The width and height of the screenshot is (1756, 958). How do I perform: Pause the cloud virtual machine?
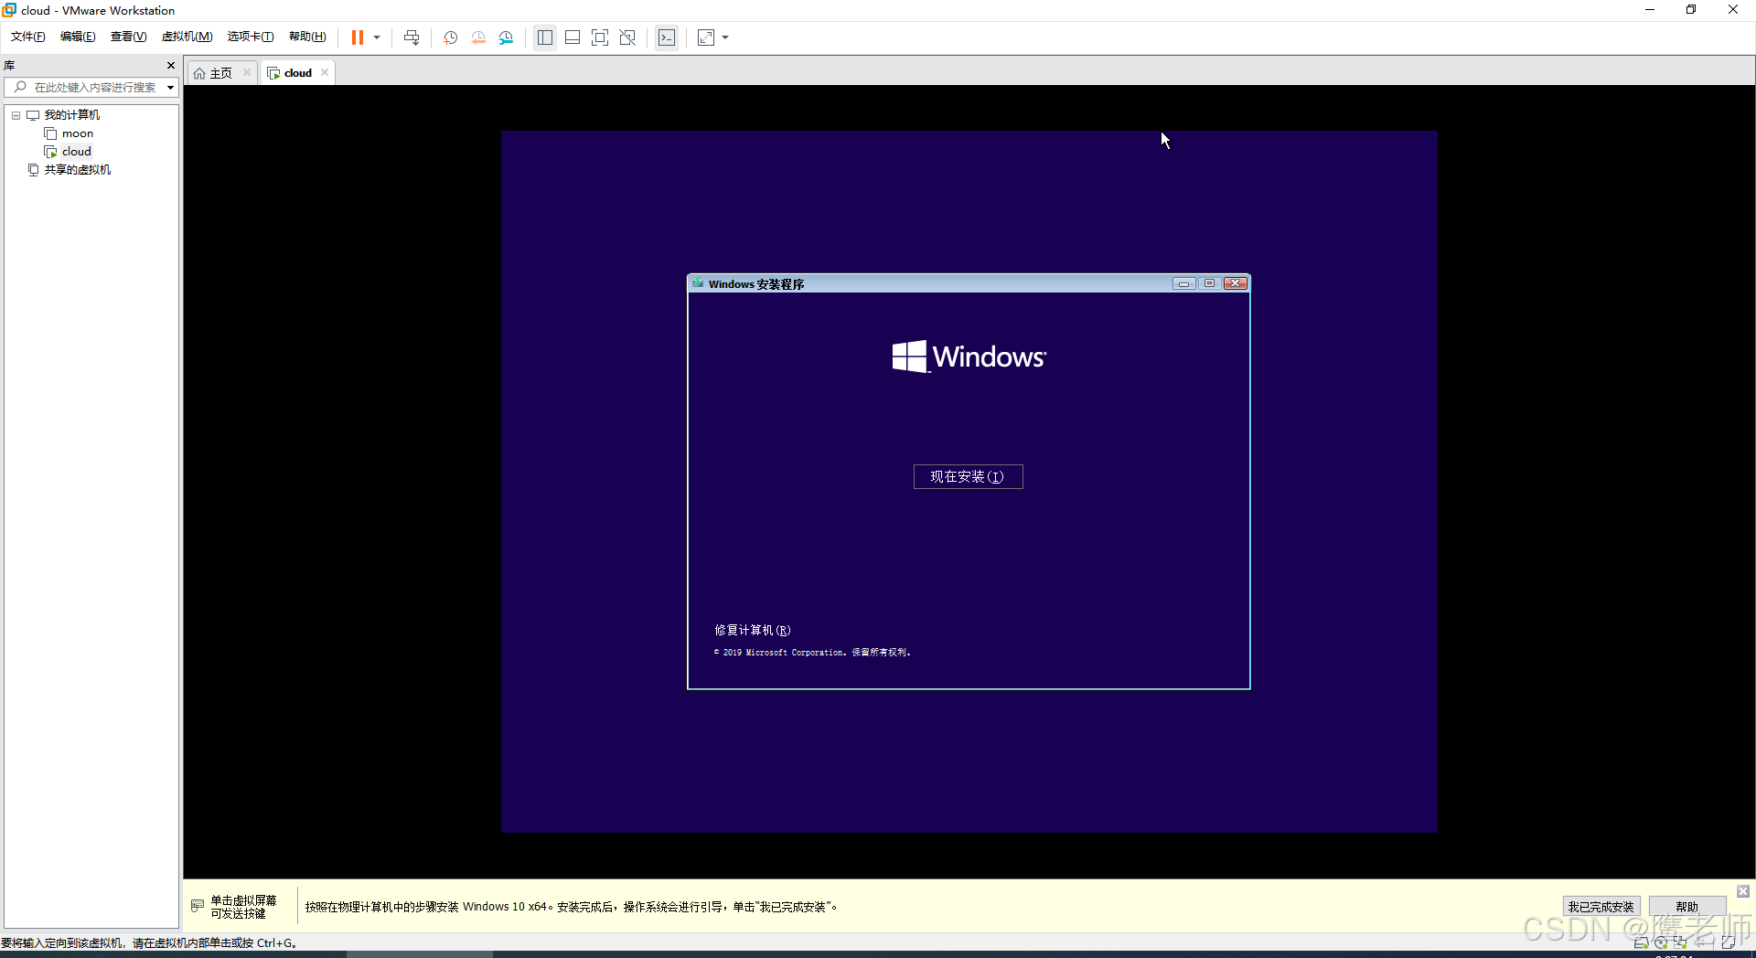(x=358, y=37)
